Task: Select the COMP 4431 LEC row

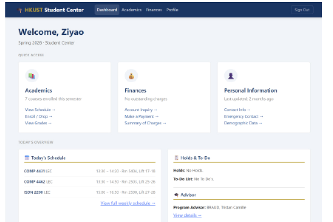Action: pyautogui.click(x=90, y=171)
